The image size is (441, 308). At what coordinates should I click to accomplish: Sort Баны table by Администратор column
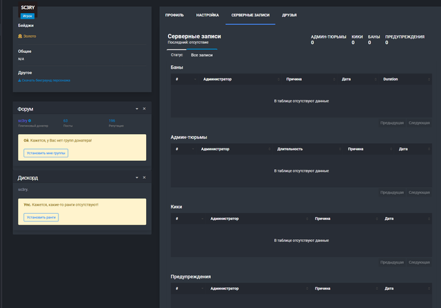point(241,79)
